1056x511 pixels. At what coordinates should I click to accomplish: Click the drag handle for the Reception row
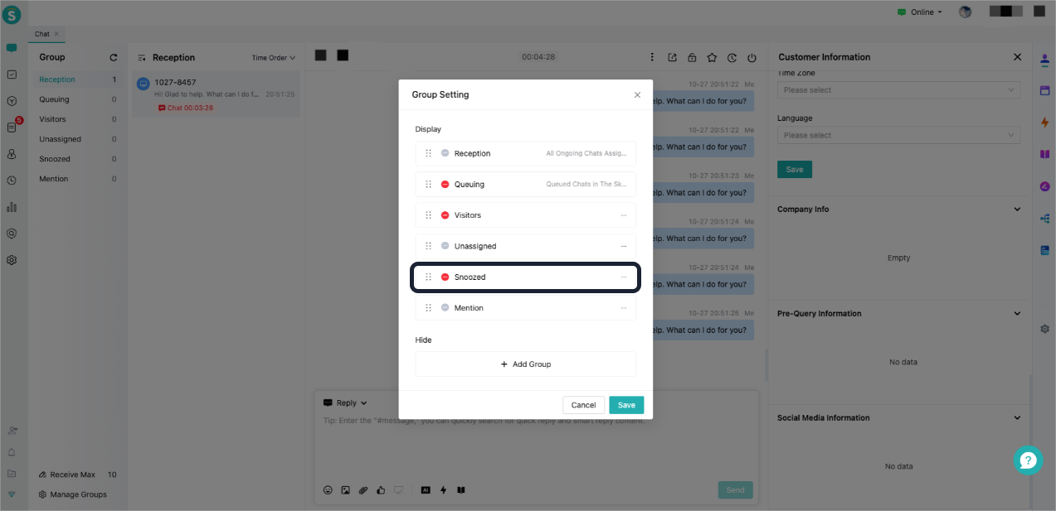point(428,153)
